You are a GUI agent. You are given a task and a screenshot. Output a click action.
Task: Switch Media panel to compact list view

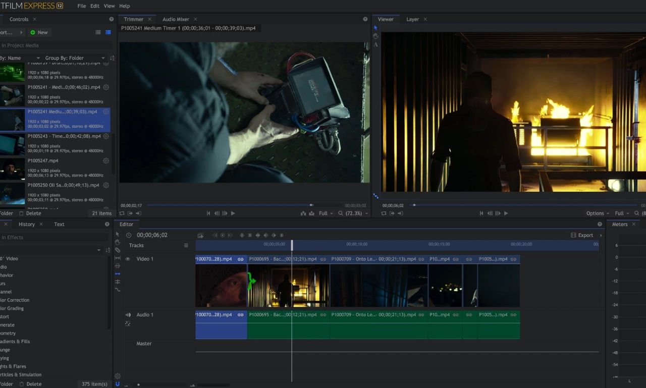pyautogui.click(x=98, y=32)
